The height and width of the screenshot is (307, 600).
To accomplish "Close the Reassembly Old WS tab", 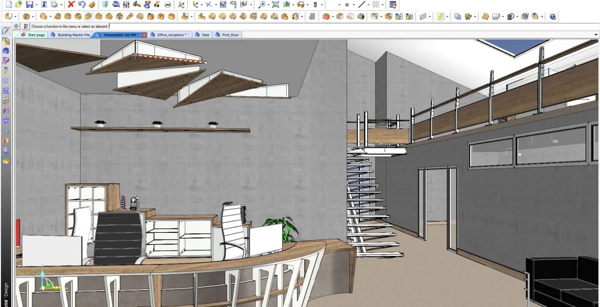I will click(144, 35).
